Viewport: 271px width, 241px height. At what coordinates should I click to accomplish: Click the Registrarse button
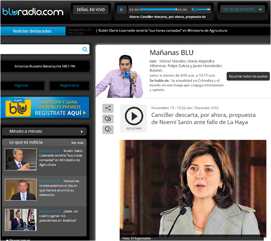coord(69,85)
